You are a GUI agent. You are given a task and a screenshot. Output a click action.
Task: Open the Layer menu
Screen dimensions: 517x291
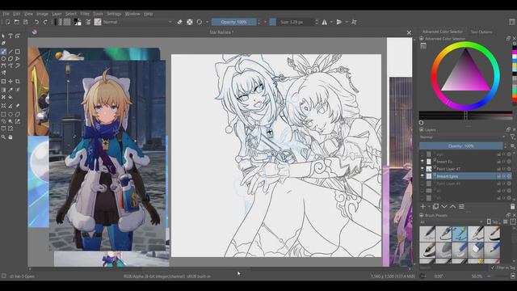coord(57,14)
